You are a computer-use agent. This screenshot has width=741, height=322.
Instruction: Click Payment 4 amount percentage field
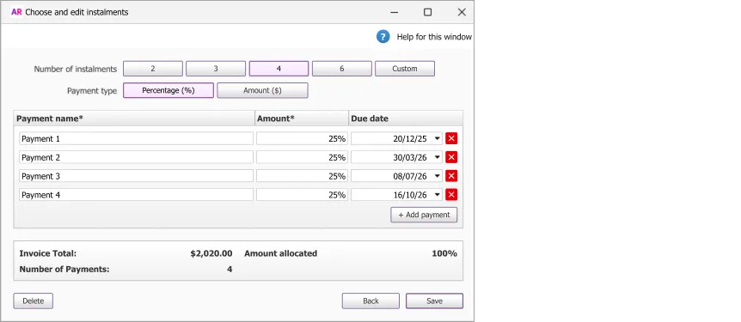click(x=302, y=195)
